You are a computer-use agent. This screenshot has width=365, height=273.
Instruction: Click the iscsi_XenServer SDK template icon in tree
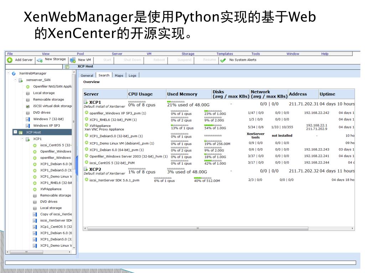coord(35,220)
